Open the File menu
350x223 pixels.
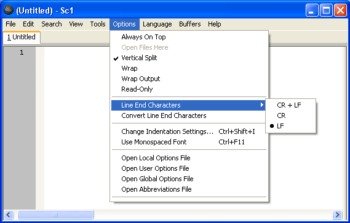(10, 24)
